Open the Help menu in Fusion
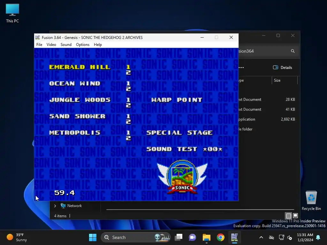327x245 pixels. (98, 45)
